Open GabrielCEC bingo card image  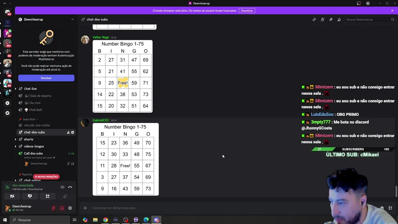(126, 159)
